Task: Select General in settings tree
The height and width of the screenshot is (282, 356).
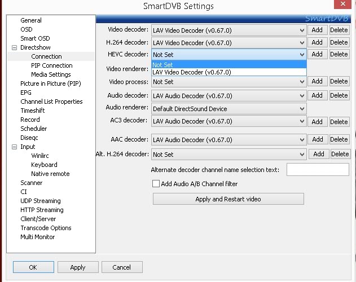Action: click(x=31, y=20)
